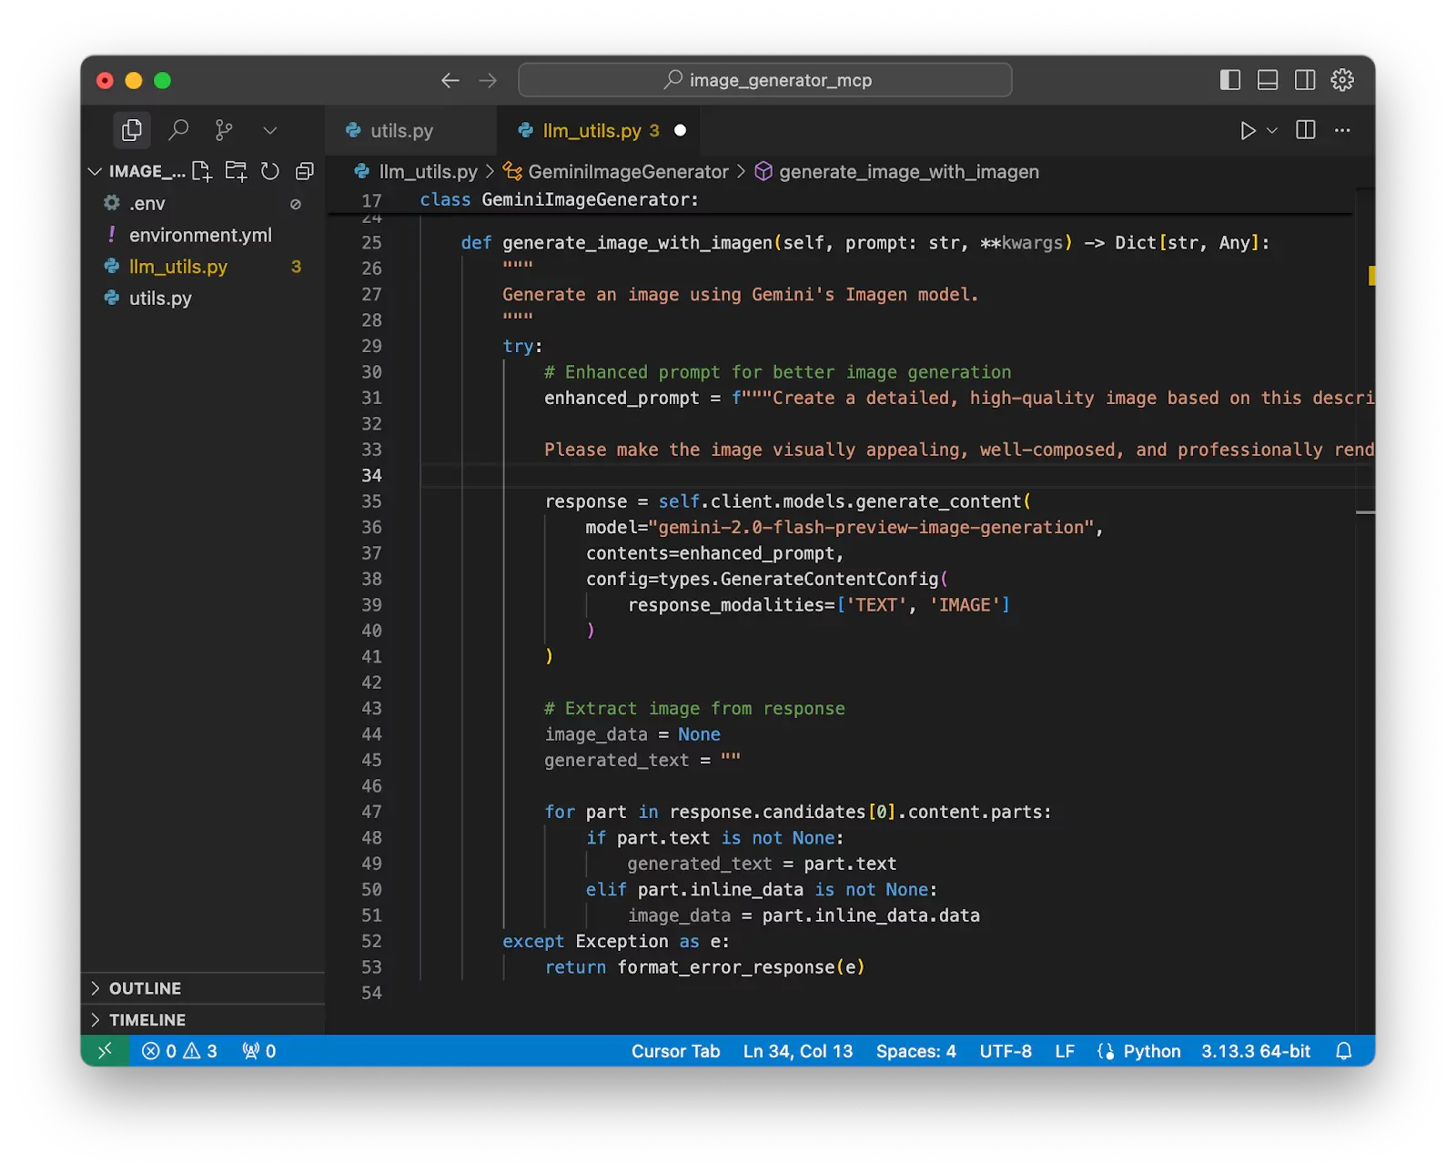Change end of line sequence LF
This screenshot has height=1173, width=1456.
pos(1065,1051)
